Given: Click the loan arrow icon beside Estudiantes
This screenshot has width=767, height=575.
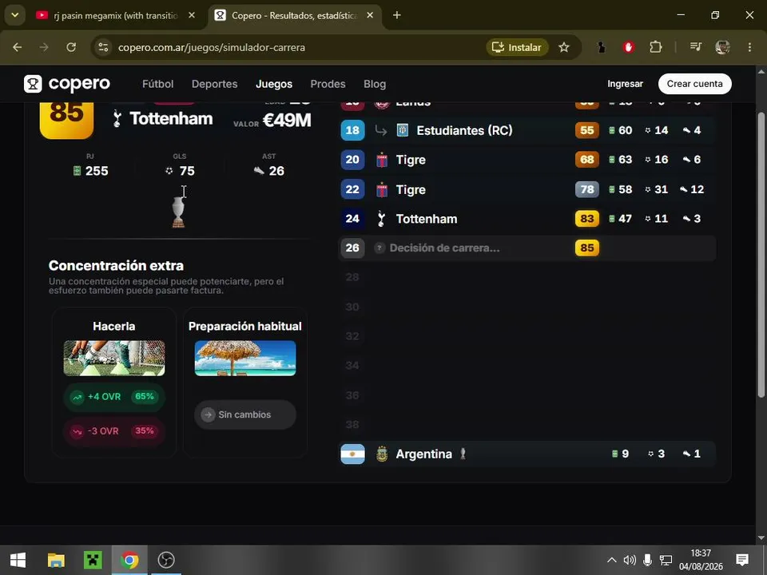Looking at the screenshot, I should coord(381,131).
